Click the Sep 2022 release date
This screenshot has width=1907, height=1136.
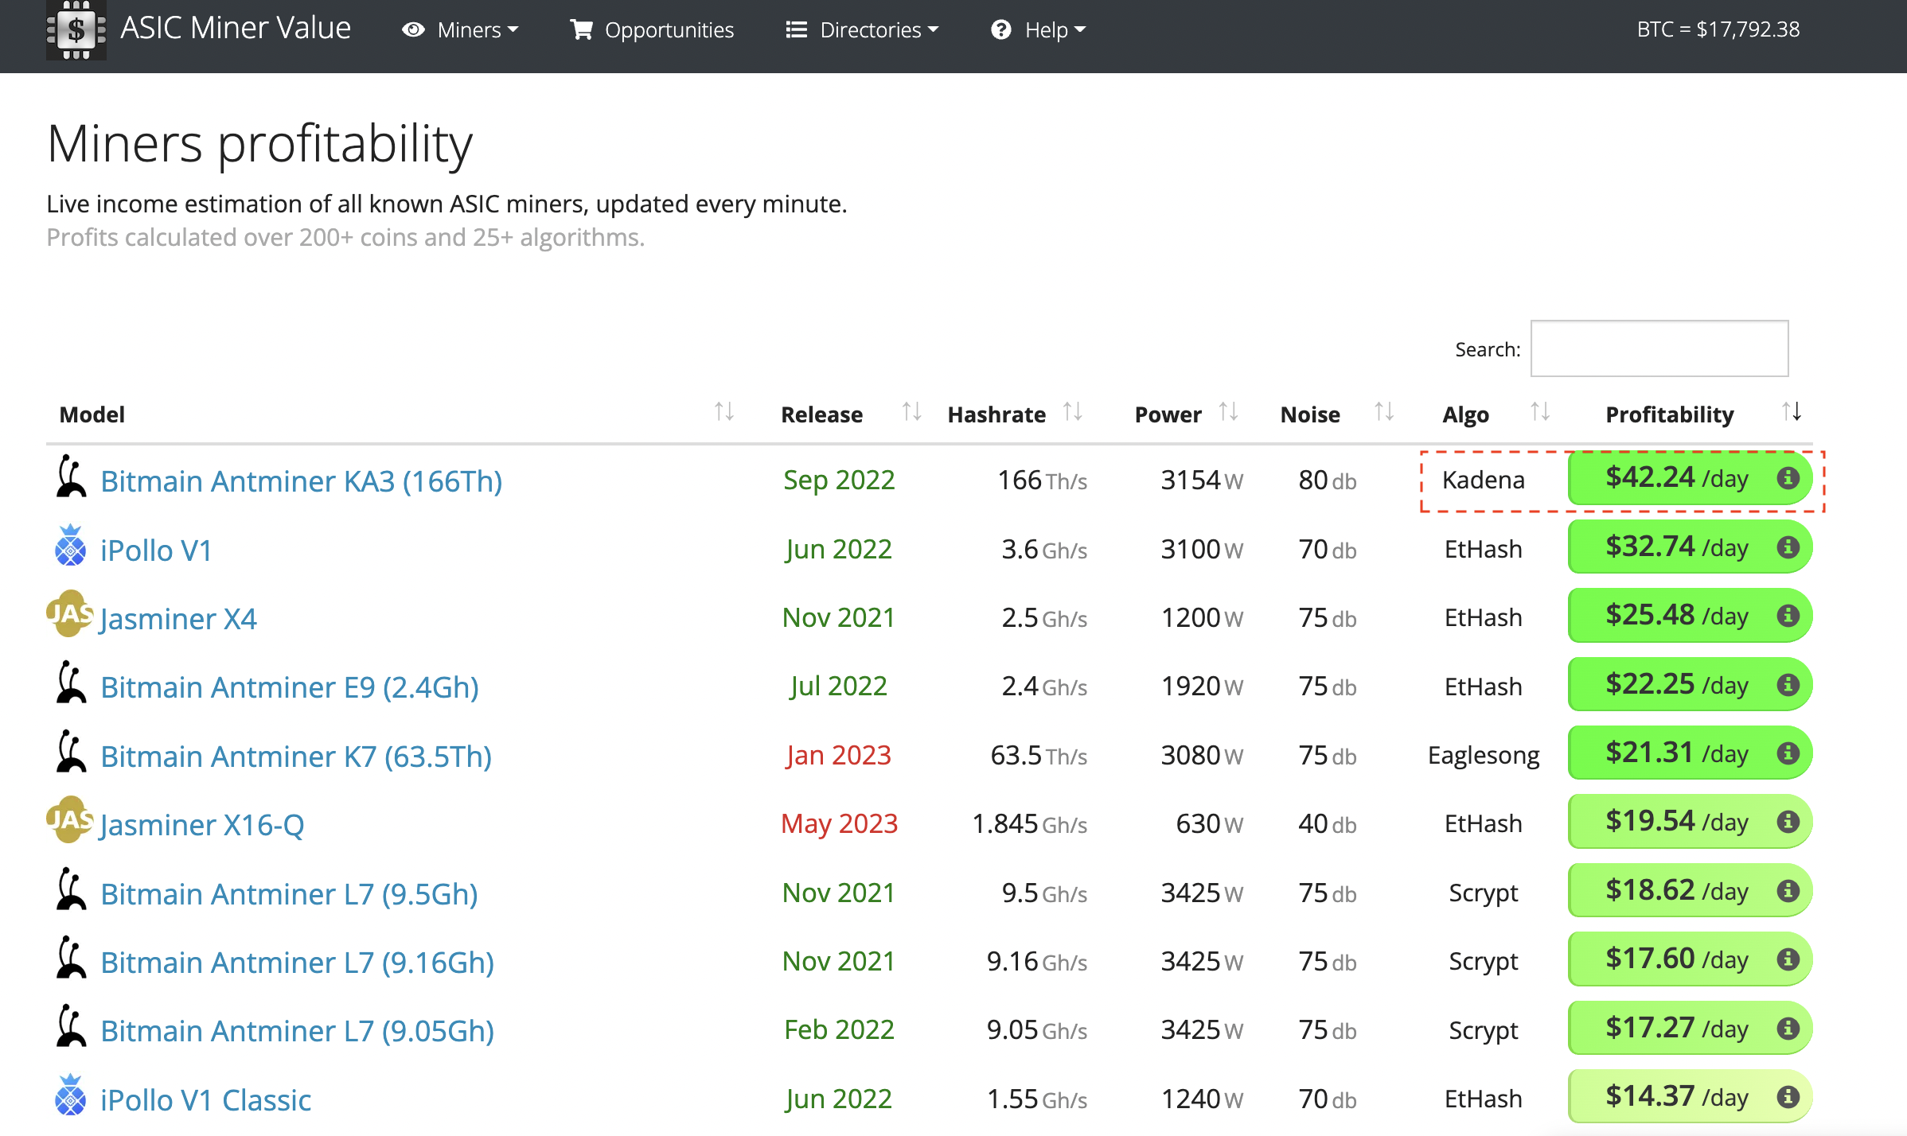pos(839,480)
